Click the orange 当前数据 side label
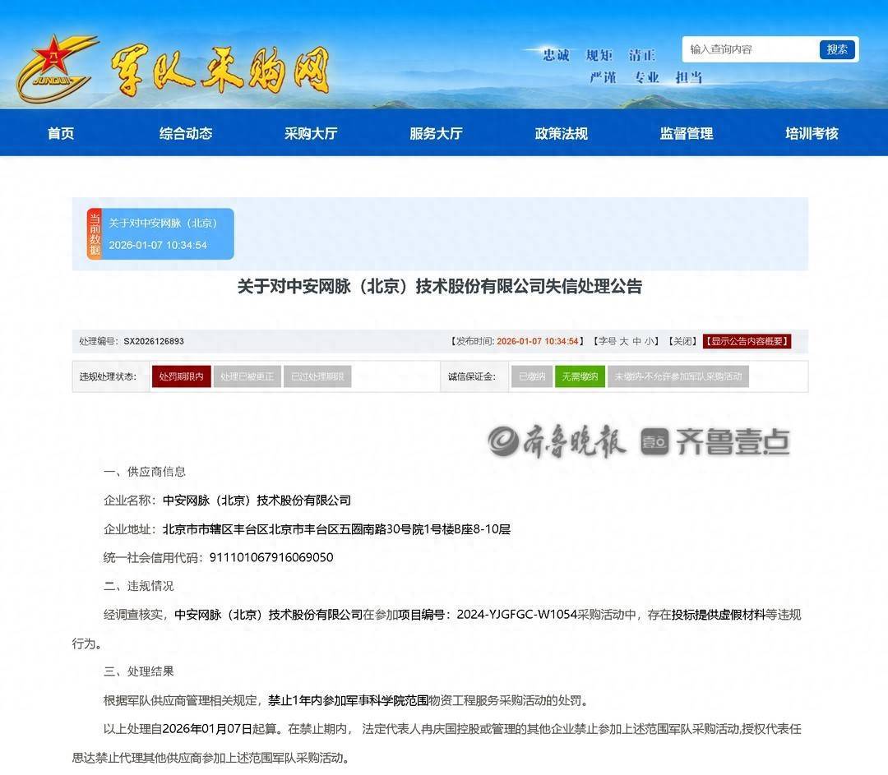888x775 pixels. point(95,234)
